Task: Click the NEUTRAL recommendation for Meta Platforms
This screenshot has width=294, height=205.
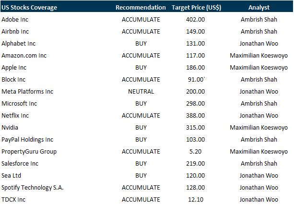Action: pos(141,91)
